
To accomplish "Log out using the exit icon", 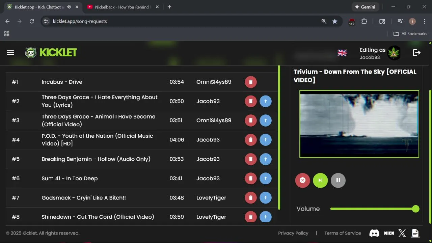I will pyautogui.click(x=417, y=53).
